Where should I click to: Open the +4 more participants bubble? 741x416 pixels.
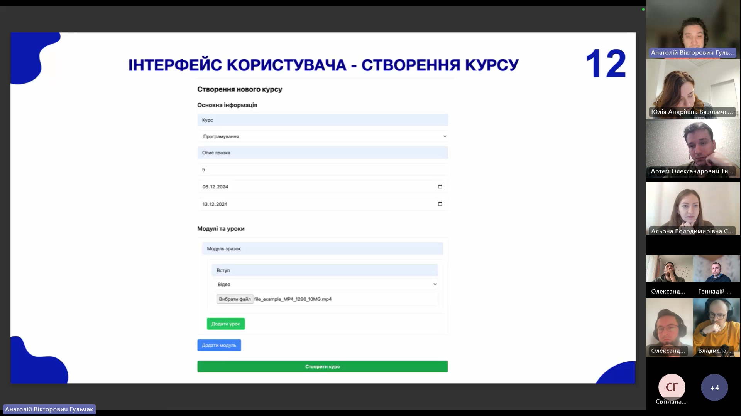click(x=714, y=387)
